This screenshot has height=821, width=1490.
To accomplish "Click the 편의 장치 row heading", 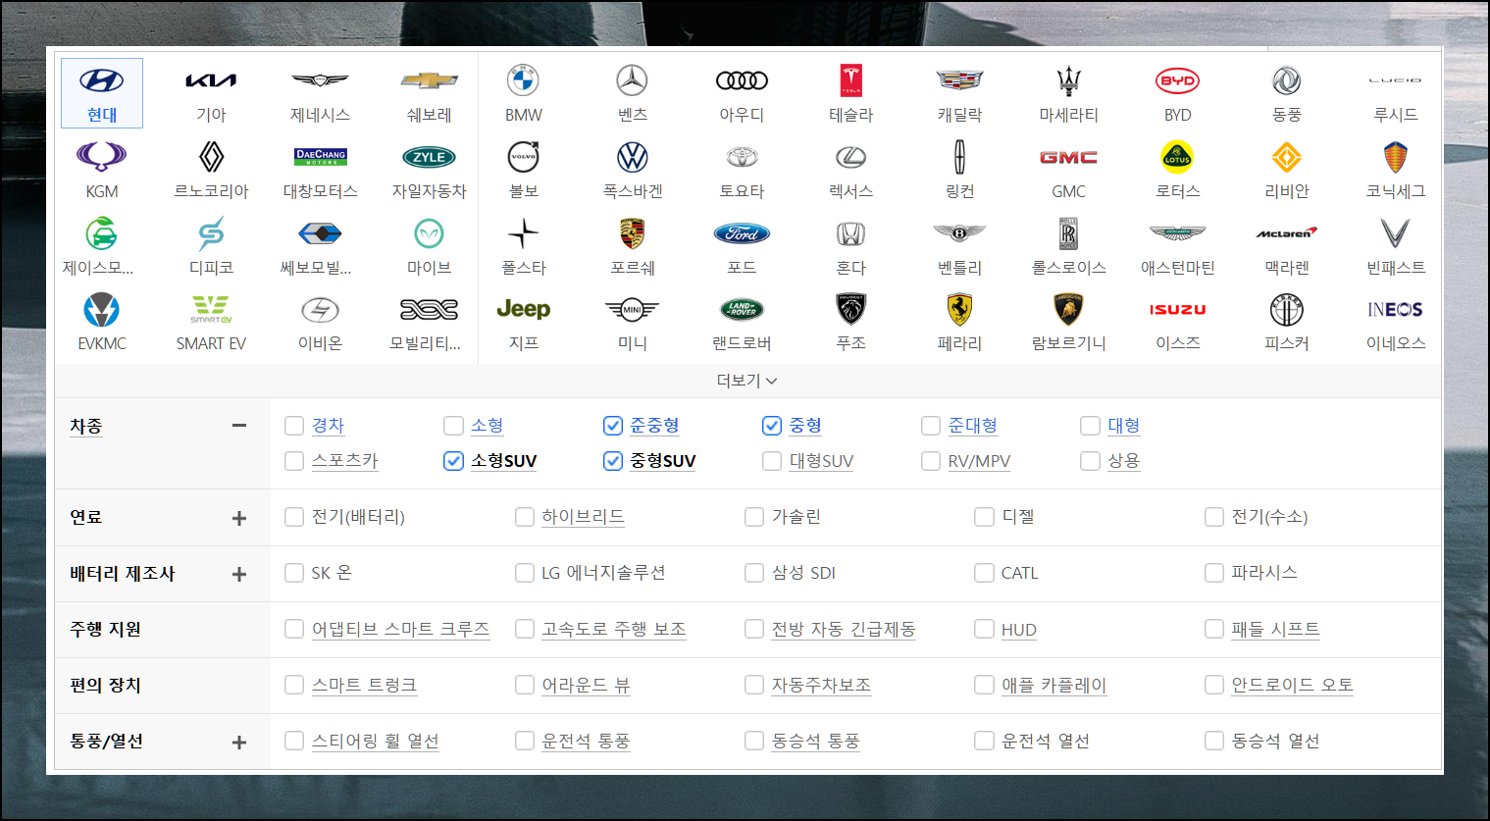I will pyautogui.click(x=106, y=685).
